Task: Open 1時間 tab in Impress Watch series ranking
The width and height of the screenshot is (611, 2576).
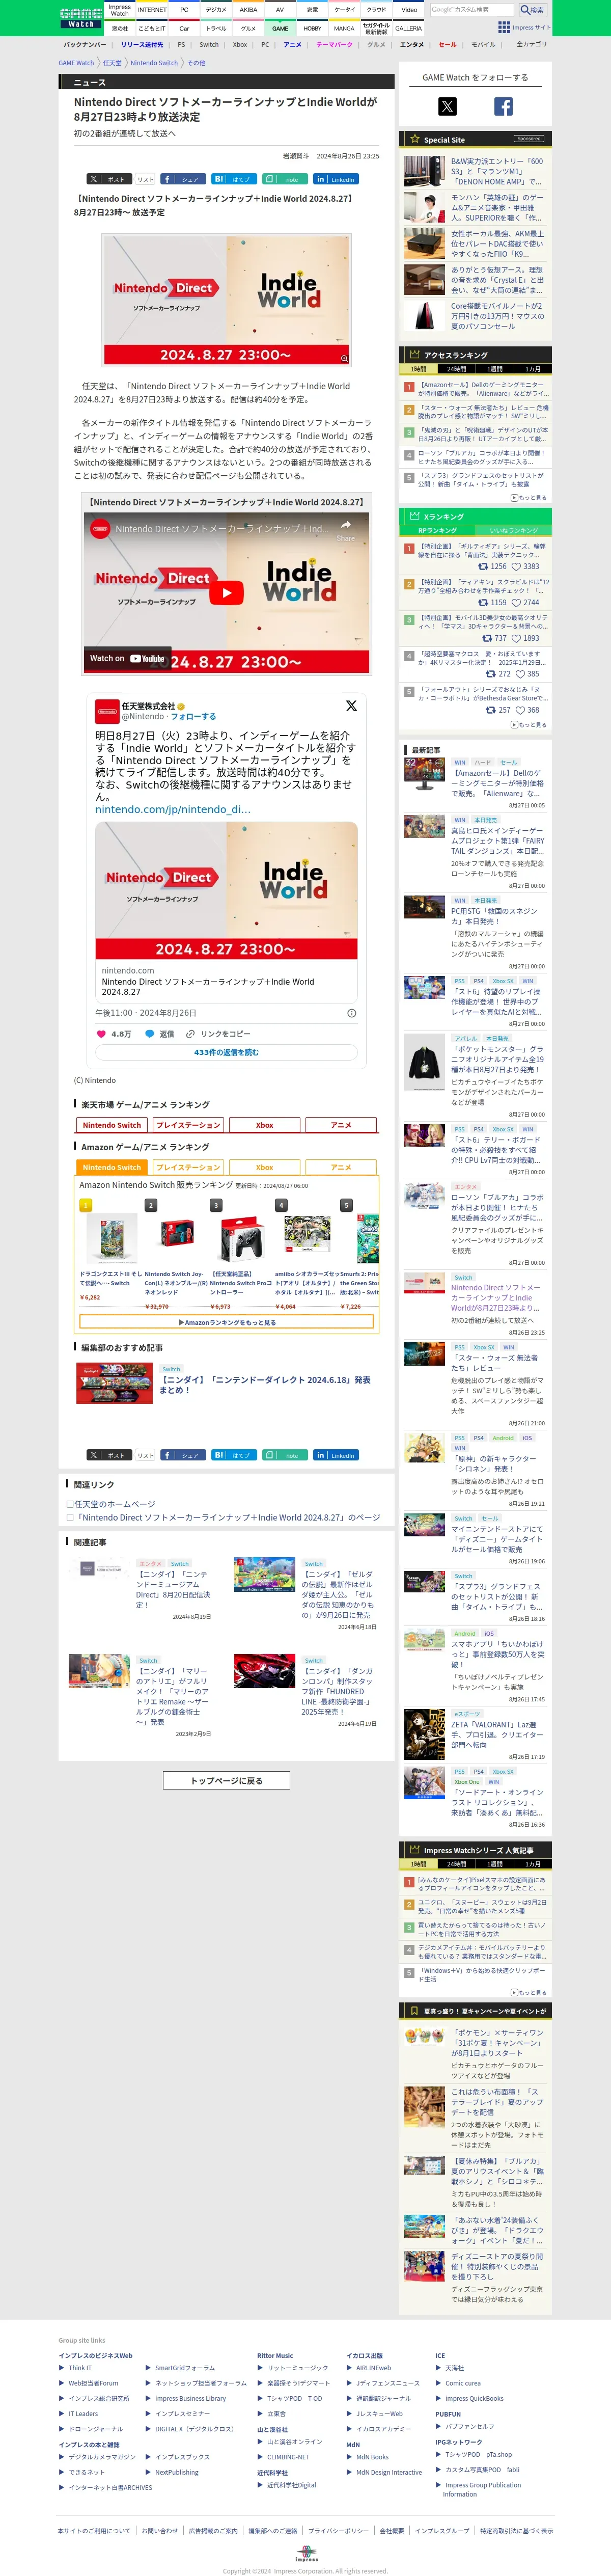Action: pos(418,1864)
